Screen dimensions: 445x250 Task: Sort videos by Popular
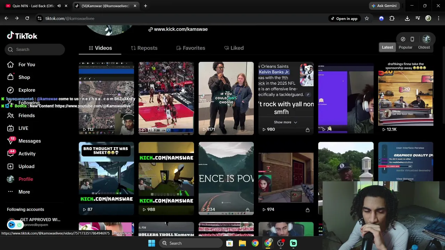click(405, 47)
